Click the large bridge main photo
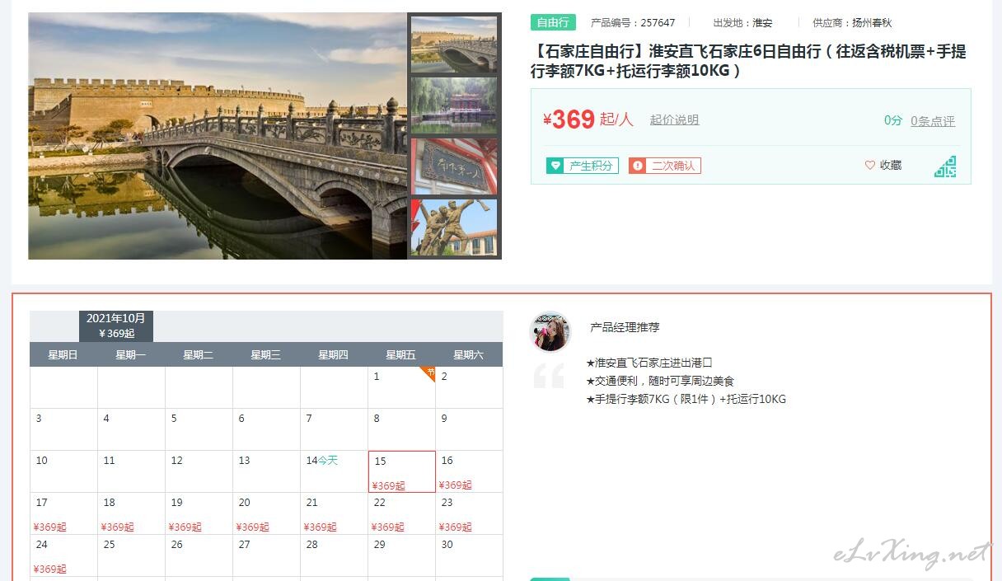This screenshot has height=581, width=1002. [218, 136]
